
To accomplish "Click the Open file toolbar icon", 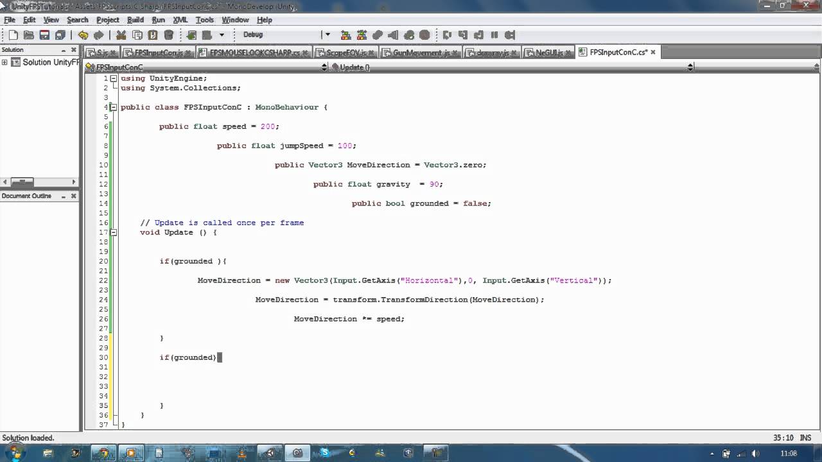I will (x=29, y=35).
